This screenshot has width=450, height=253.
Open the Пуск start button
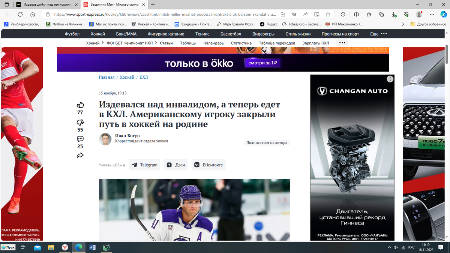pyautogui.click(x=8, y=247)
